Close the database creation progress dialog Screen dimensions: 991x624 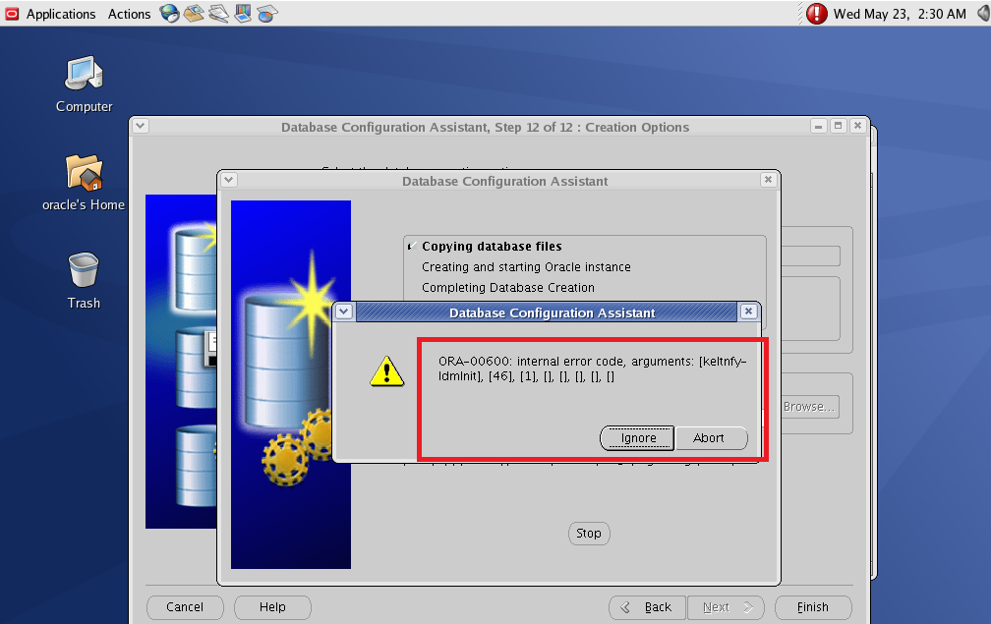[x=768, y=180]
